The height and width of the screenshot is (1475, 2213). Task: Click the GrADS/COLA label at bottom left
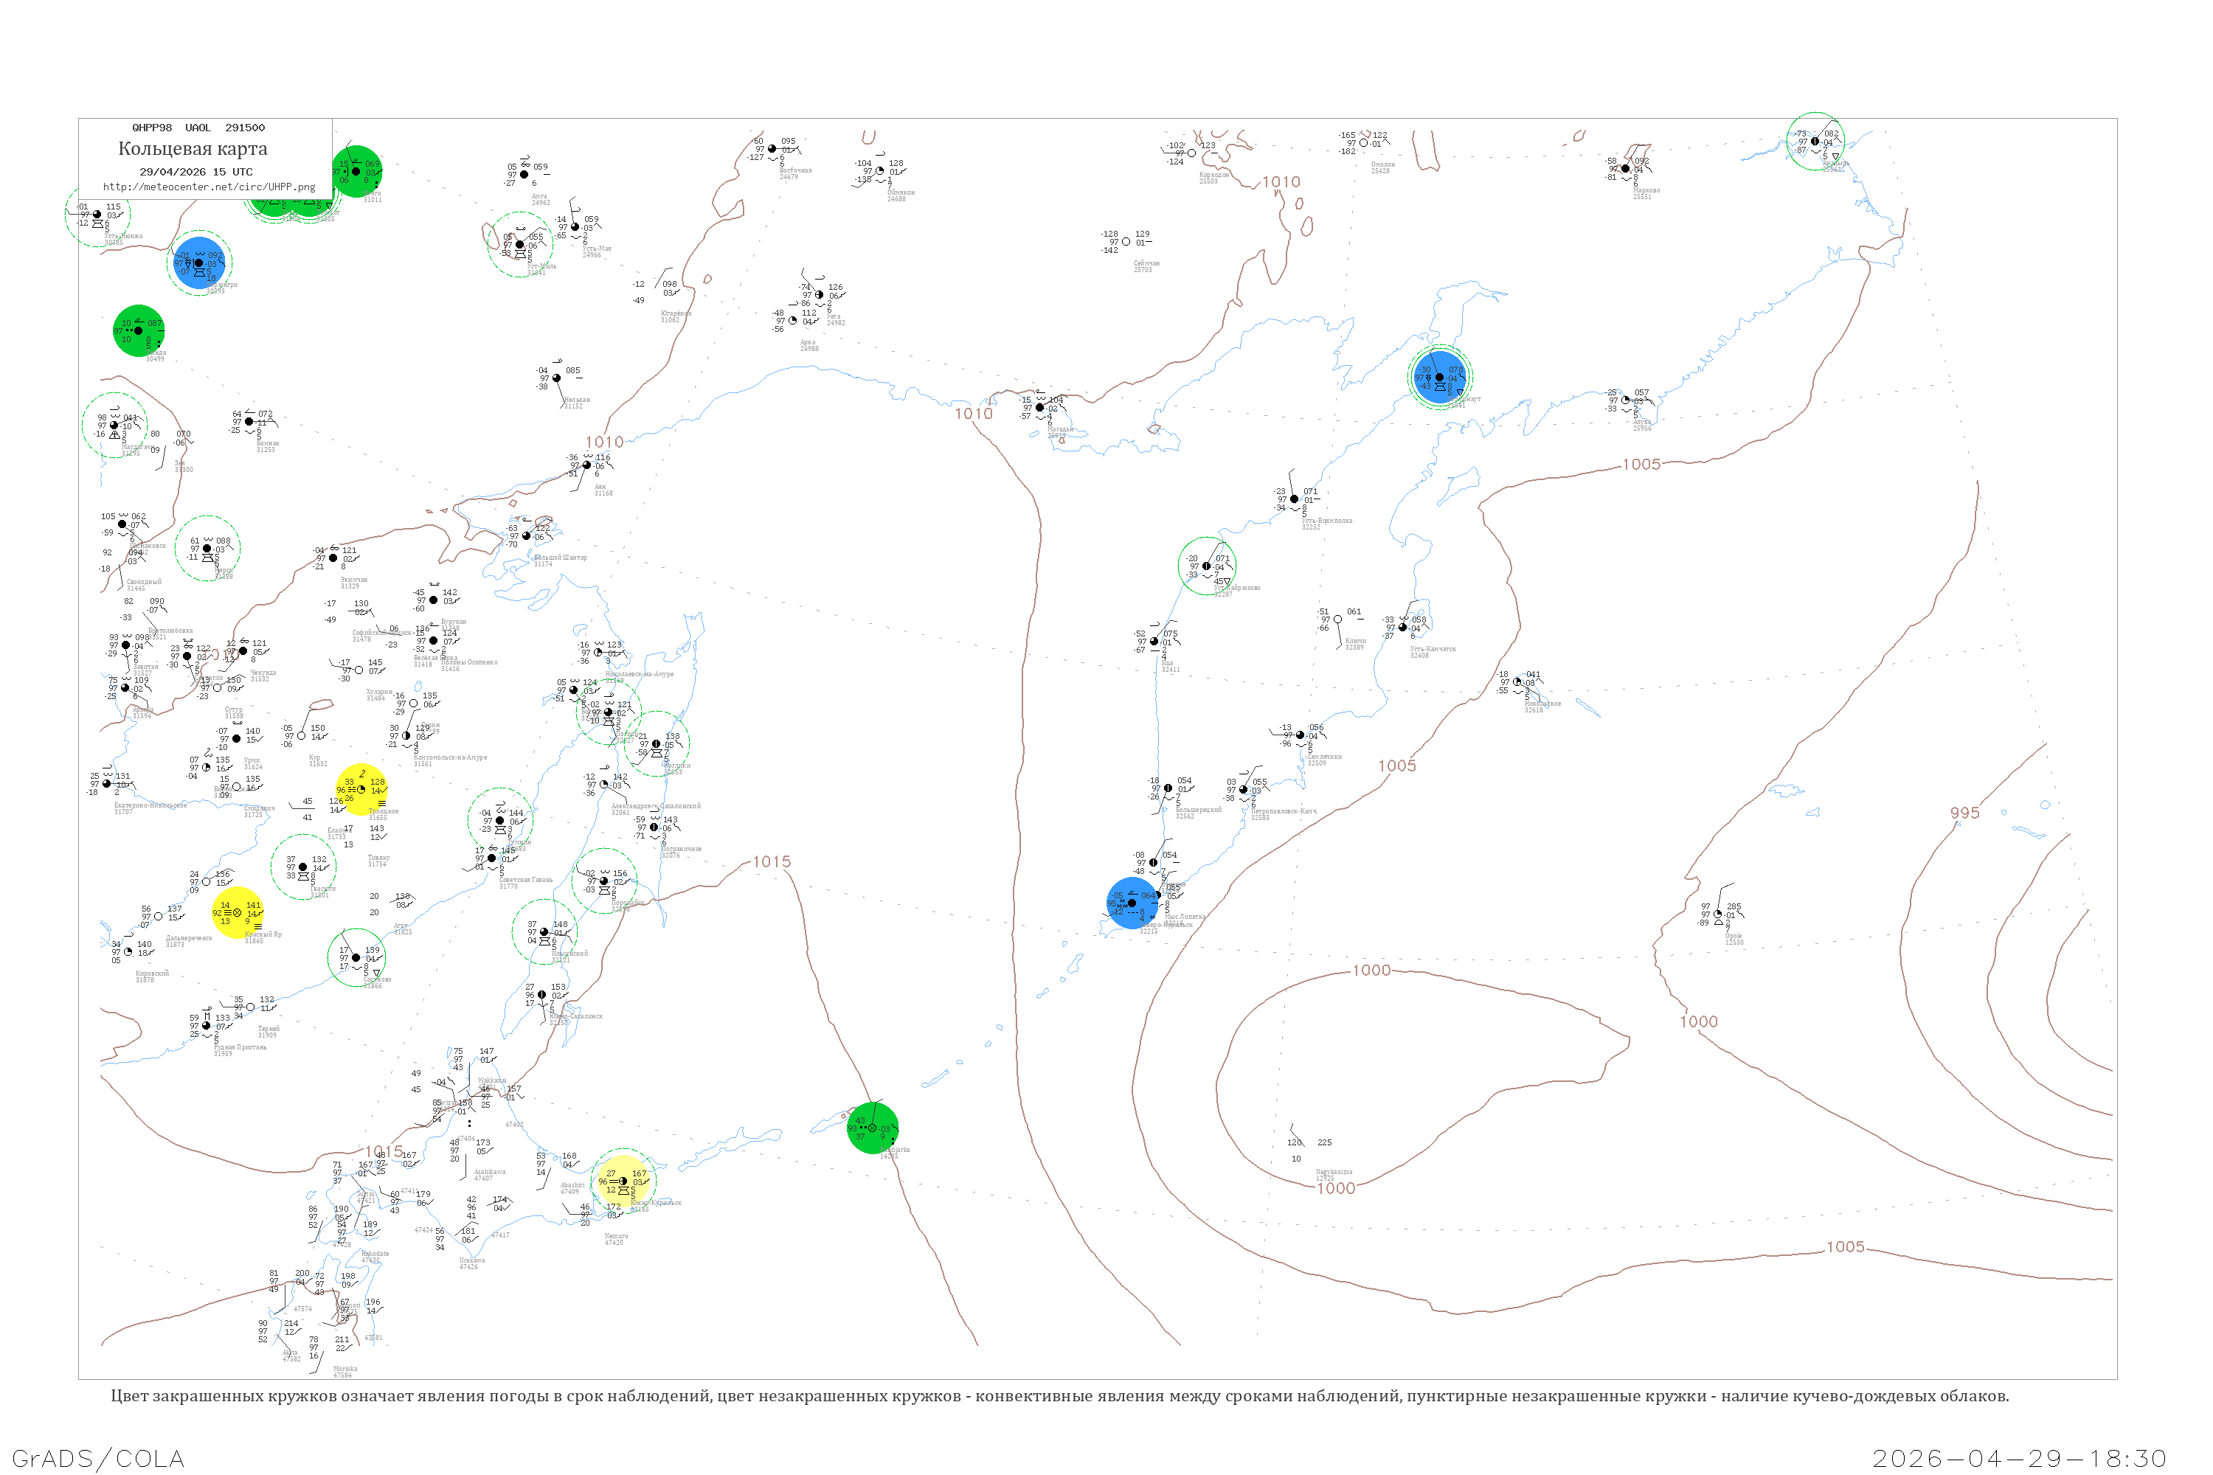pyautogui.click(x=98, y=1459)
